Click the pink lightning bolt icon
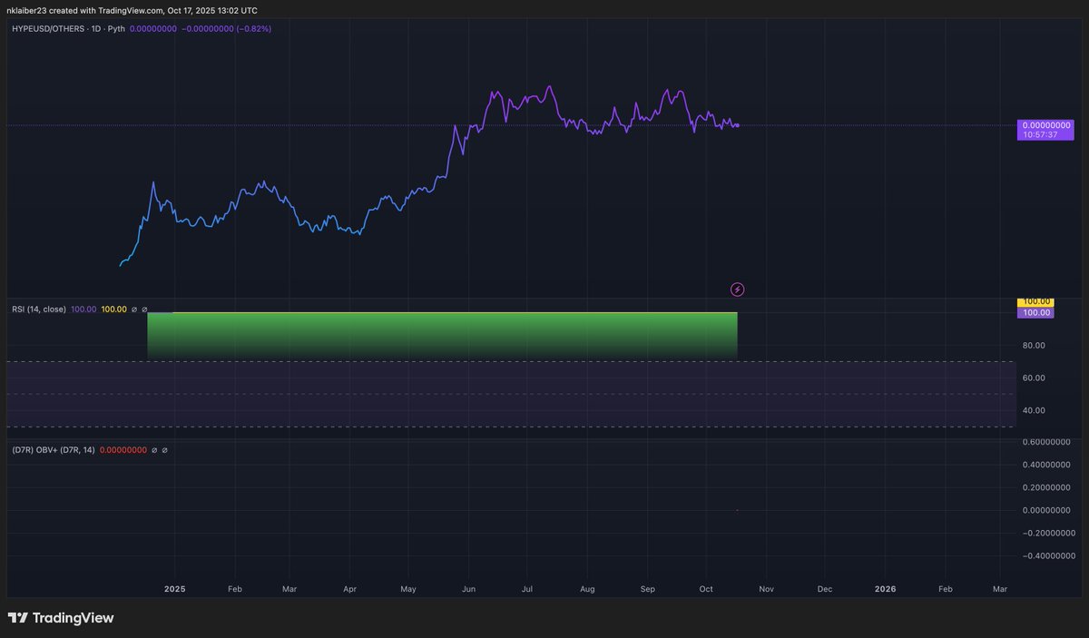1089x638 pixels. point(738,290)
